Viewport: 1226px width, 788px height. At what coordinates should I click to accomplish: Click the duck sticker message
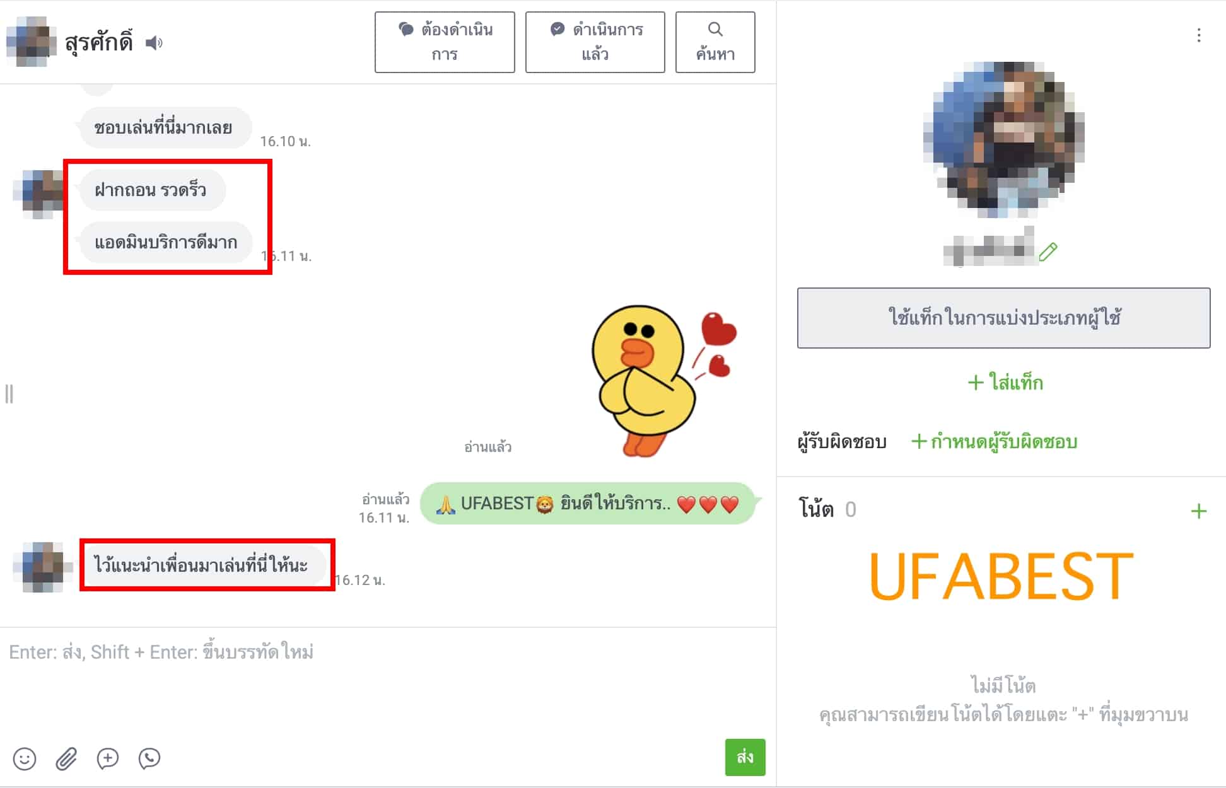(663, 381)
